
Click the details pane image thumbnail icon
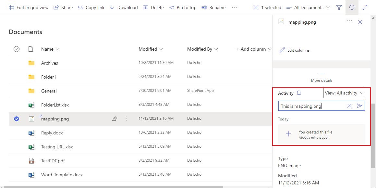[x=281, y=22]
